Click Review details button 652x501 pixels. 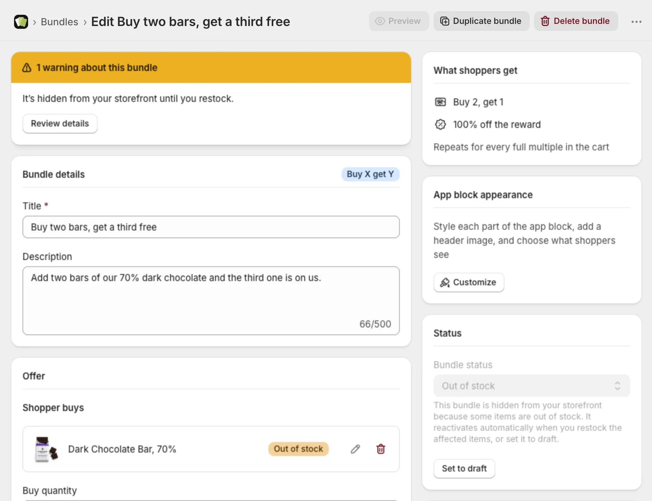60,124
